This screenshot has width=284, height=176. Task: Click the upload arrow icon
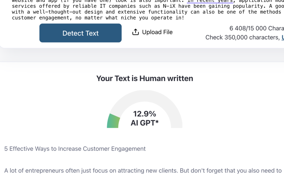coord(135,32)
